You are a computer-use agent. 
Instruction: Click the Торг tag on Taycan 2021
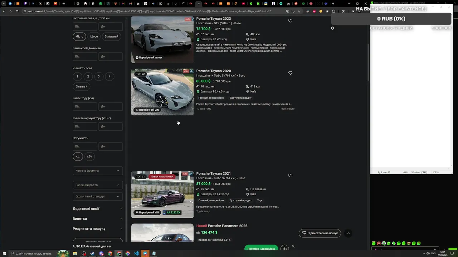click(260, 201)
